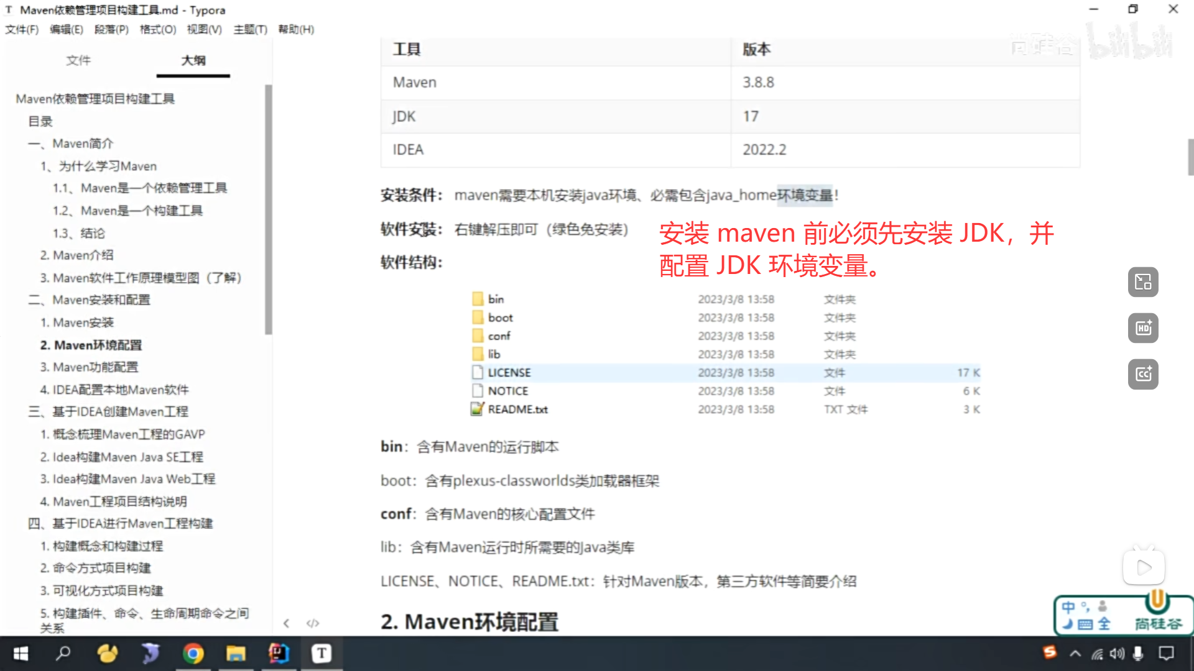Go to outline heading 二、Maven安装和配置
This screenshot has width=1194, height=671.
tap(90, 300)
